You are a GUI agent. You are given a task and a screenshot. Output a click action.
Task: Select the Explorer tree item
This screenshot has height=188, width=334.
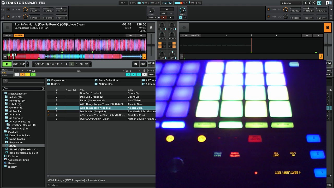pyautogui.click(x=13, y=156)
